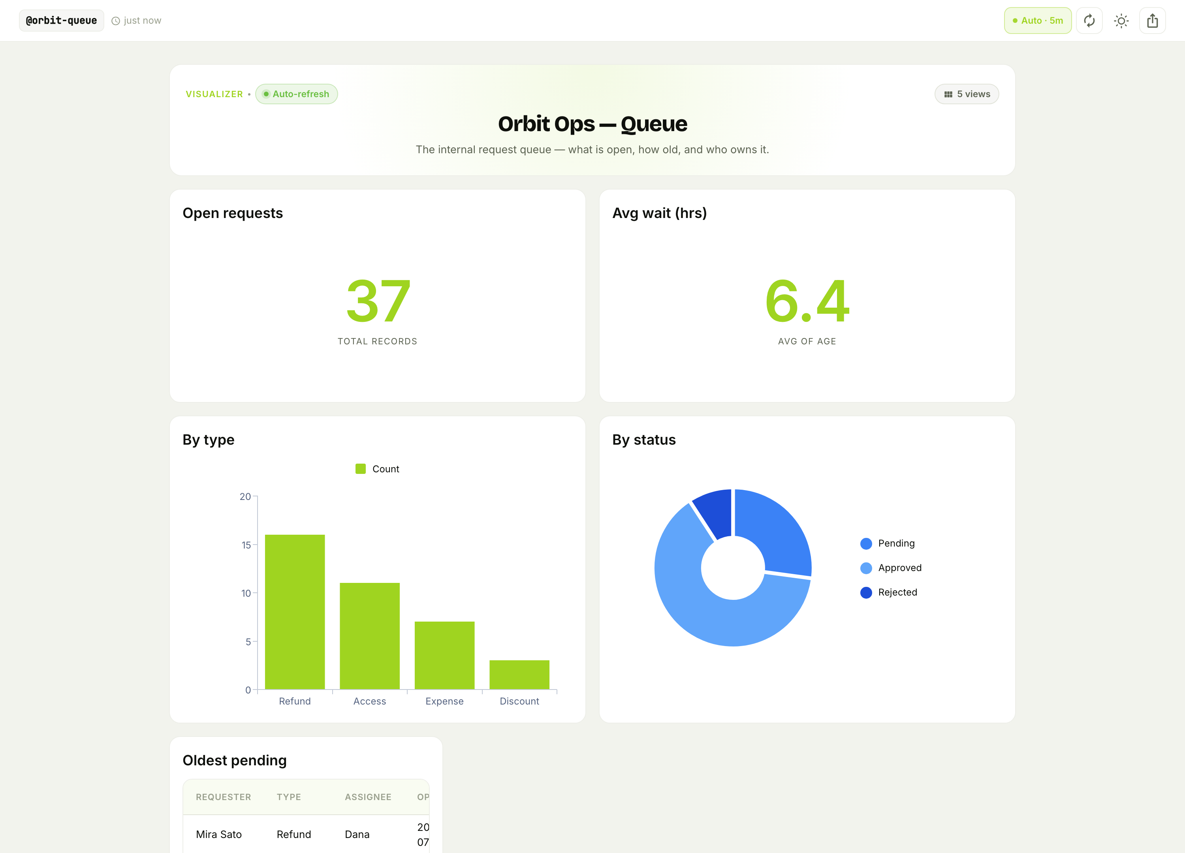Click the 'Avg wait (hrs)' card title

(x=659, y=213)
